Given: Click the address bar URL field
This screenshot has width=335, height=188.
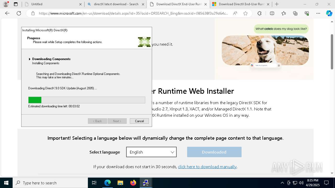Looking at the screenshot, I should 133,13.
